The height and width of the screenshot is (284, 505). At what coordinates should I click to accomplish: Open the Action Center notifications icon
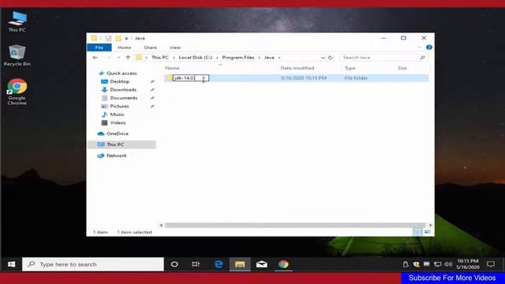point(491,264)
